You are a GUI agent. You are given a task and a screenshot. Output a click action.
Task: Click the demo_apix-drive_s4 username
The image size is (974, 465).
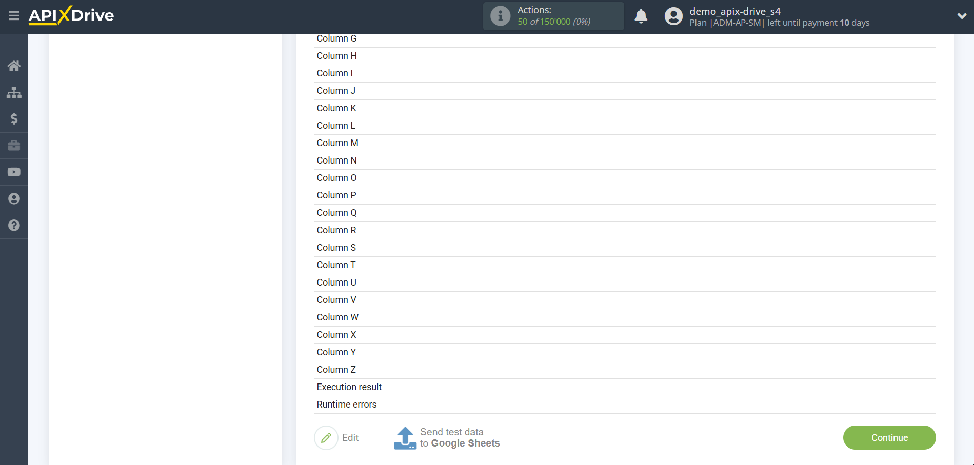click(735, 11)
